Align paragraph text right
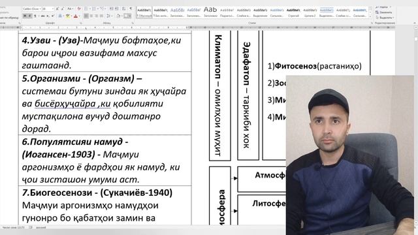 [x=96, y=16]
